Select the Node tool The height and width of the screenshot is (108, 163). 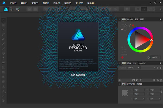point(3,30)
